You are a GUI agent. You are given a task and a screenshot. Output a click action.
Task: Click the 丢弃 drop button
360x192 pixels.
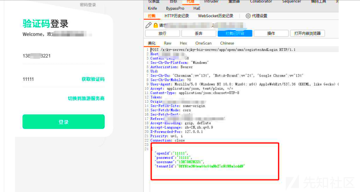pyautogui.click(x=199, y=33)
